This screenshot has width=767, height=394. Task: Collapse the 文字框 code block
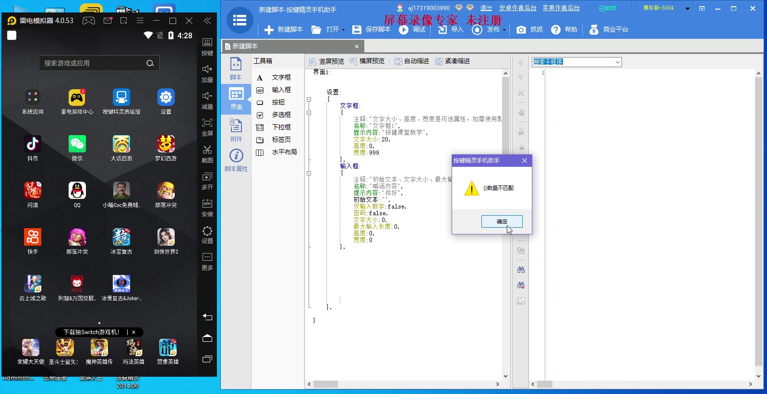309,113
